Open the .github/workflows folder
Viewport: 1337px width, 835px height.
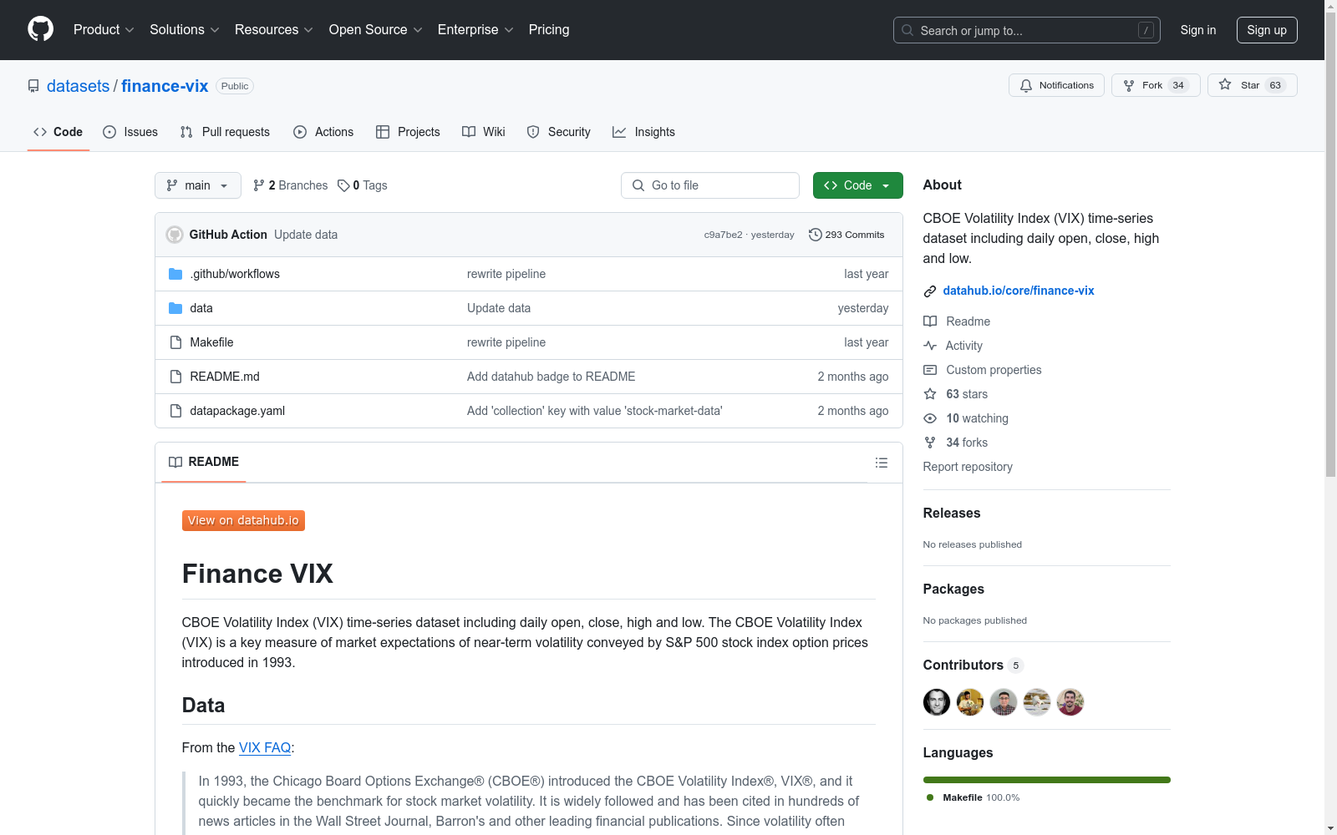click(x=235, y=274)
